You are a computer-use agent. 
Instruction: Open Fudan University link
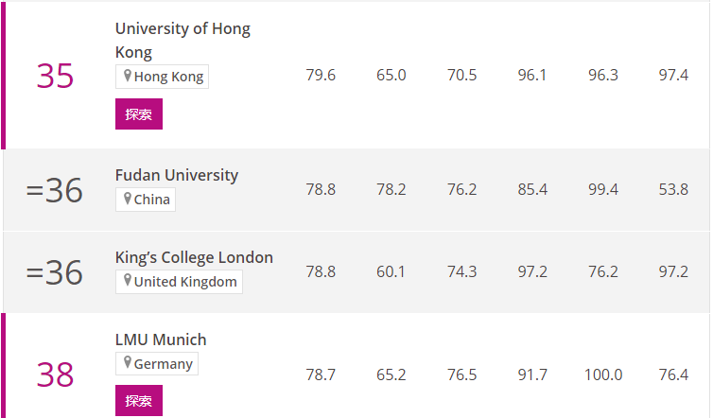177,175
